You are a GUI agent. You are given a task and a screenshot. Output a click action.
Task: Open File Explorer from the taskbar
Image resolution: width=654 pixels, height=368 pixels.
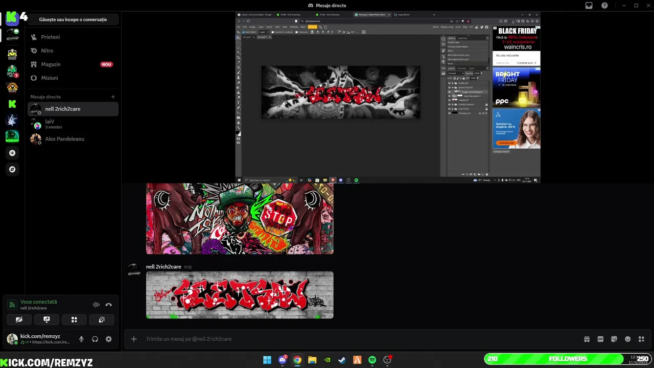point(312,360)
